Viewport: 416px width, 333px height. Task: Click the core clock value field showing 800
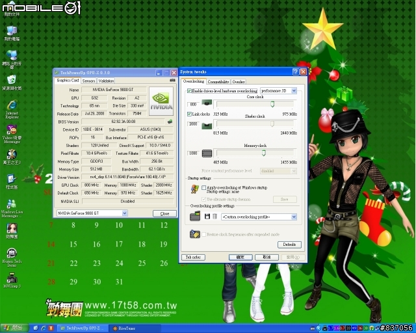click(x=194, y=104)
